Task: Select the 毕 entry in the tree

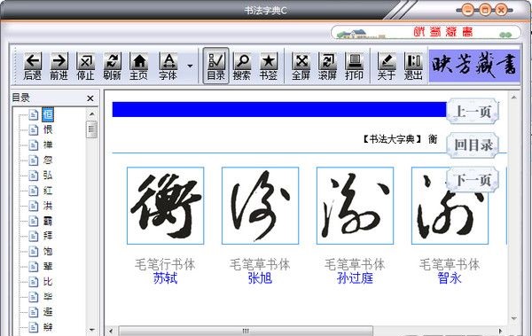Action: click(x=48, y=297)
